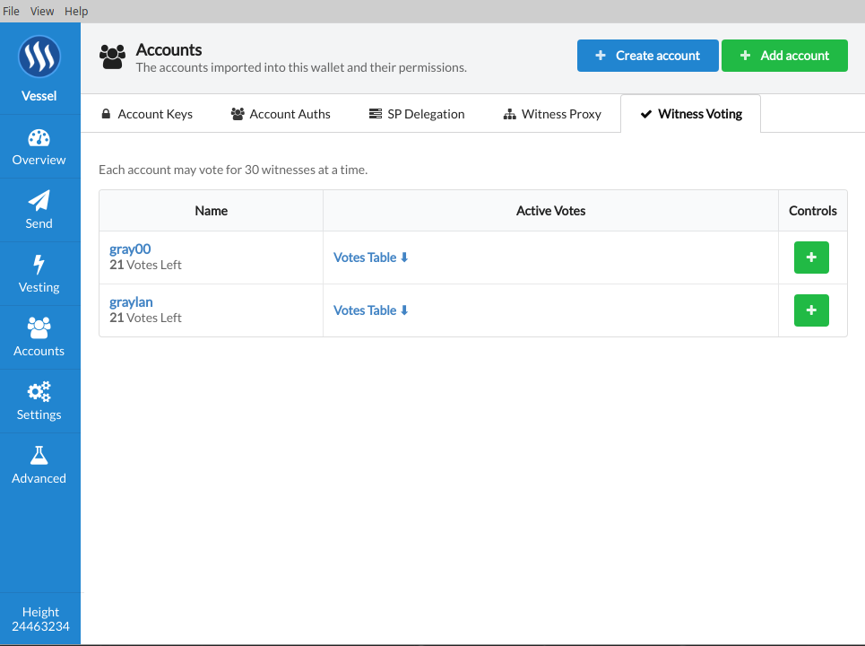Add witness vote for gray00

pyautogui.click(x=811, y=258)
